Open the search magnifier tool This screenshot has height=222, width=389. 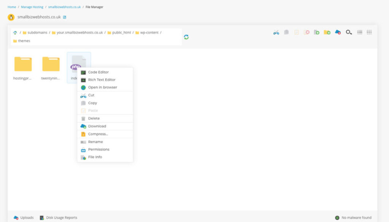pos(349,32)
